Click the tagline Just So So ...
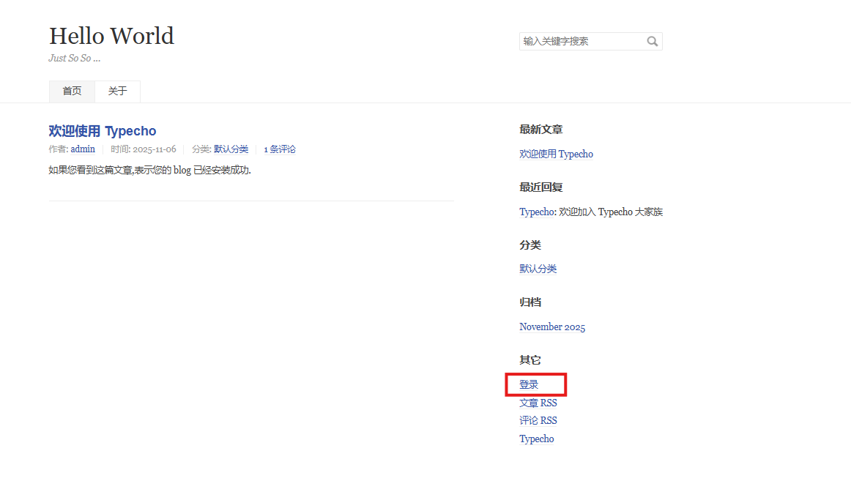 74,59
